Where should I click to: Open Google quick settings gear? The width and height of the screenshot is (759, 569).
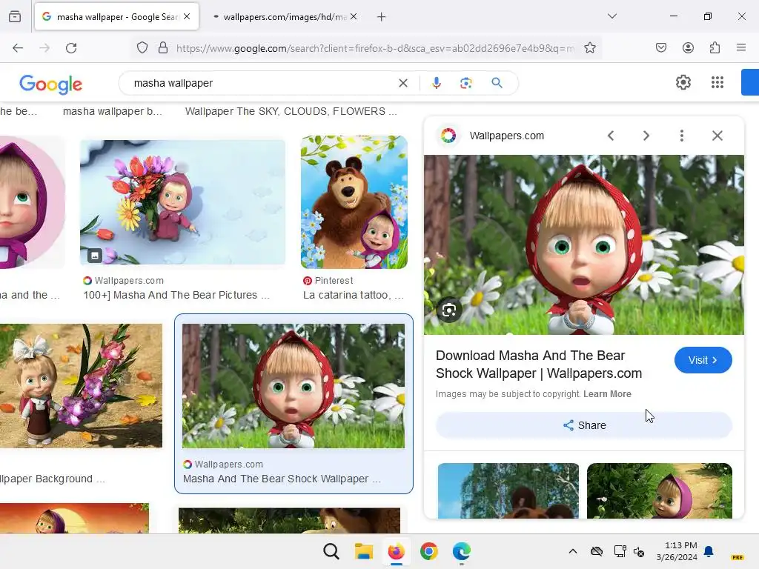683,83
